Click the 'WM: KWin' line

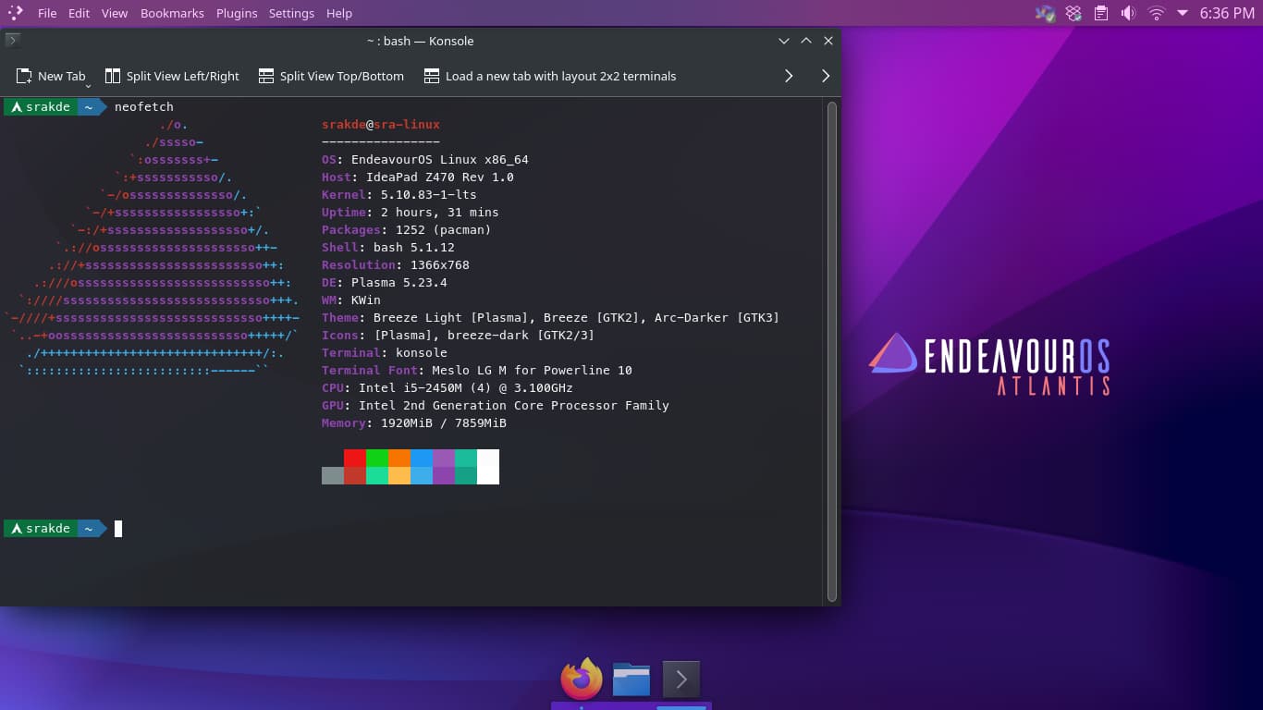[x=351, y=300]
